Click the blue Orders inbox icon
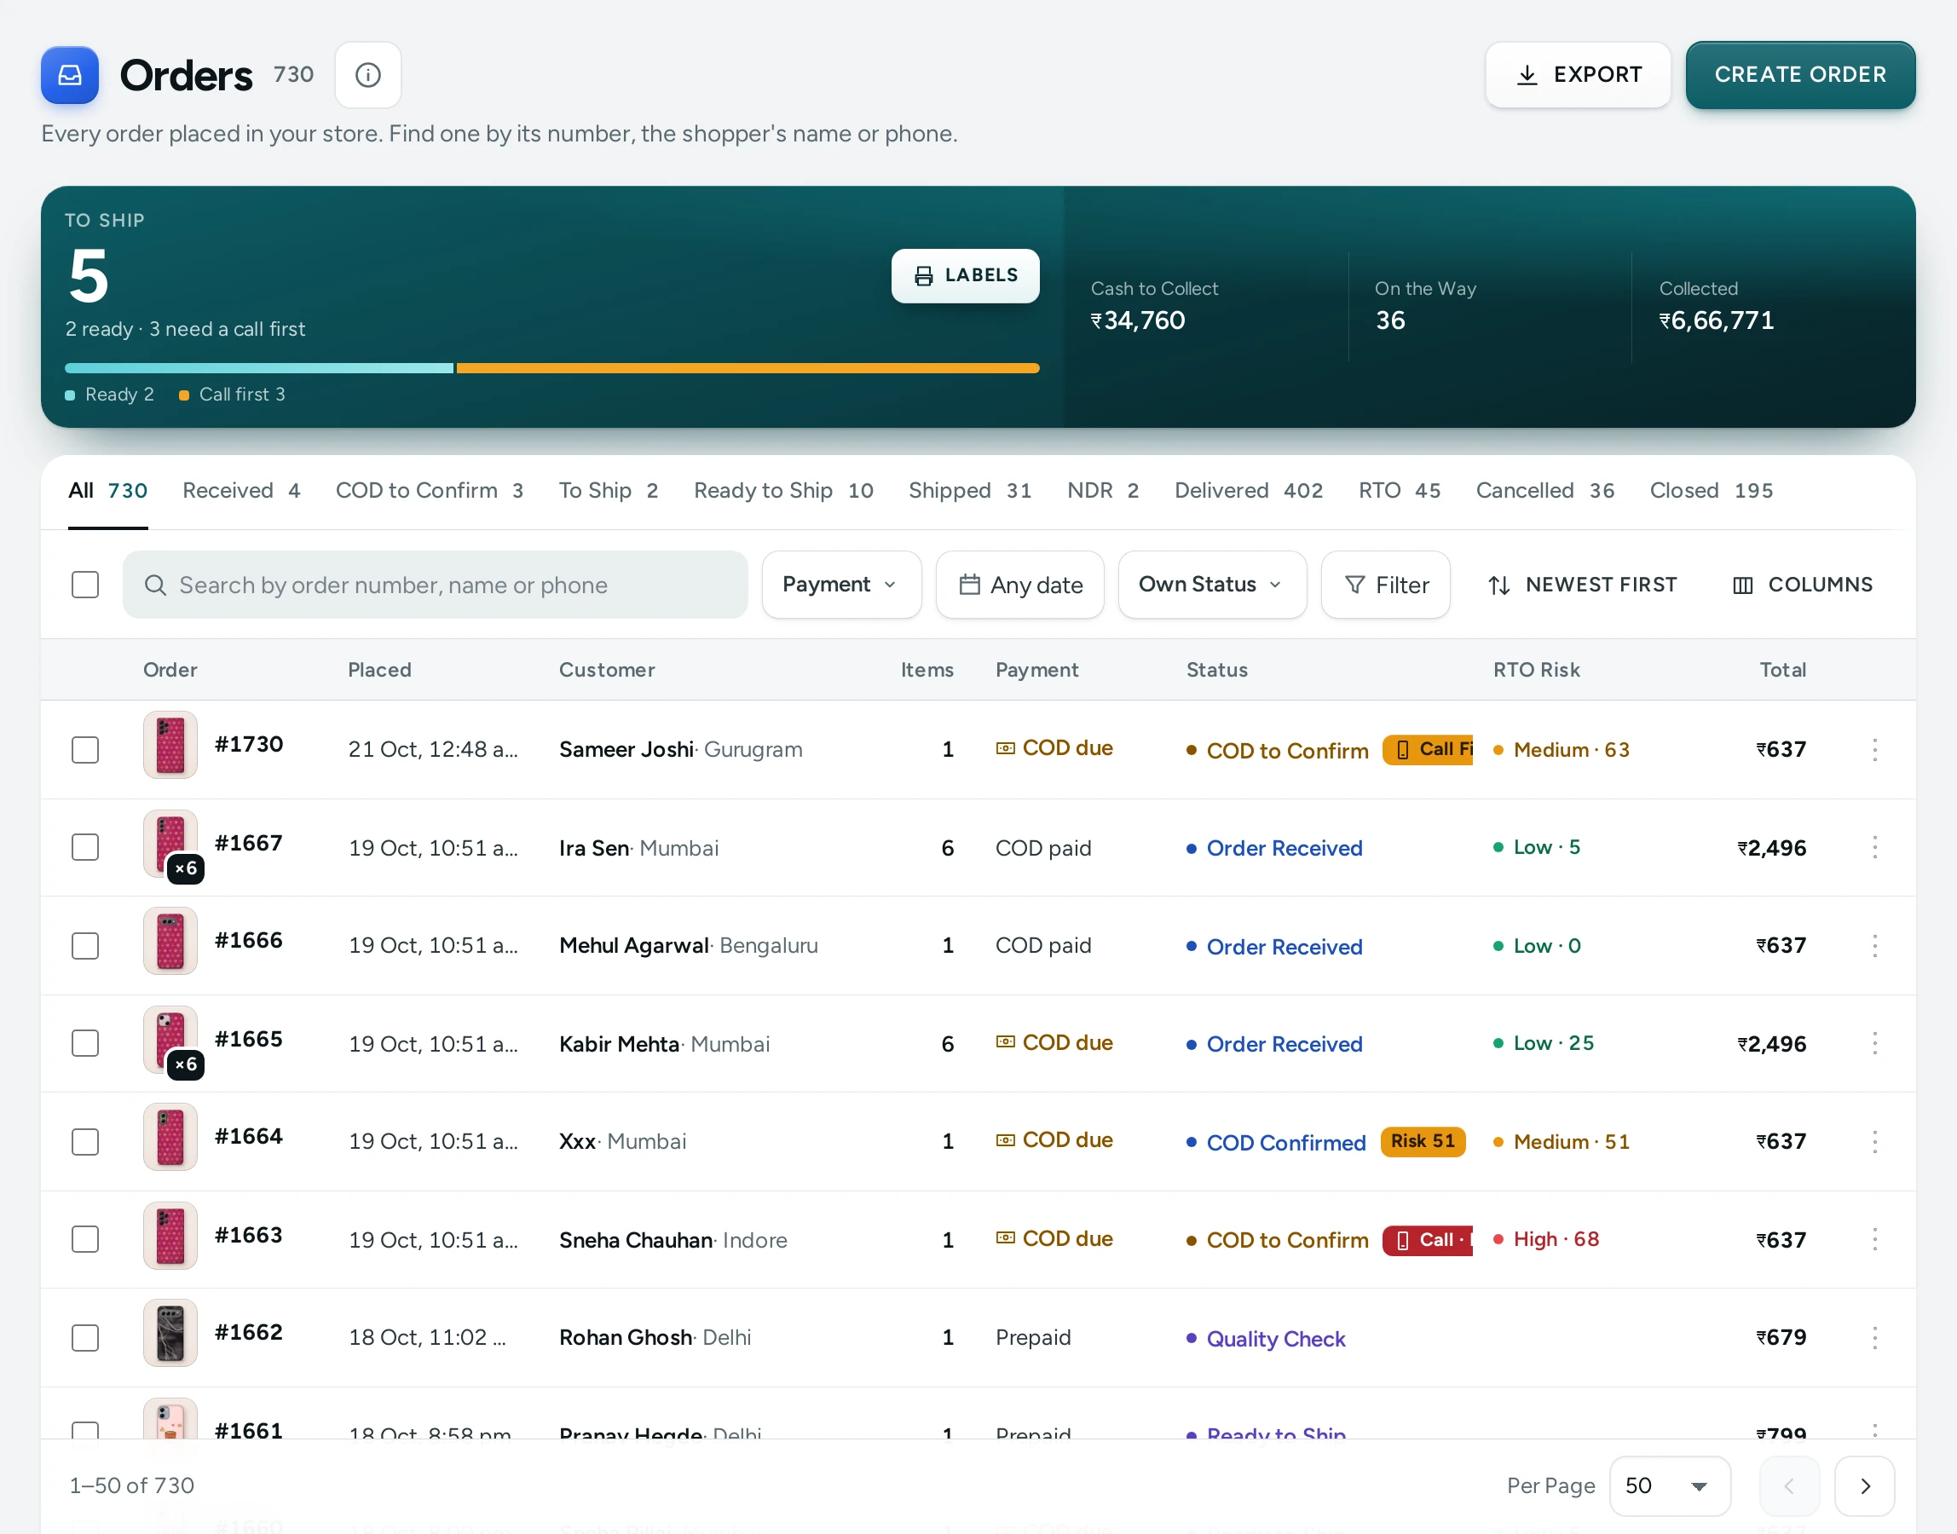Screen dimensions: 1957x1534 point(69,74)
